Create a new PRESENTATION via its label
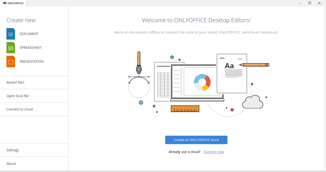 31,62
